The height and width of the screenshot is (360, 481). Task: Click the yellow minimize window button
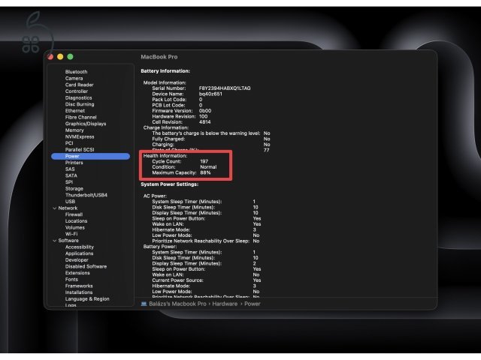point(60,57)
